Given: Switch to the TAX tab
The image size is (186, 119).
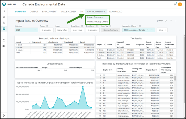Looking at the screenshot, I should coord(82,12).
